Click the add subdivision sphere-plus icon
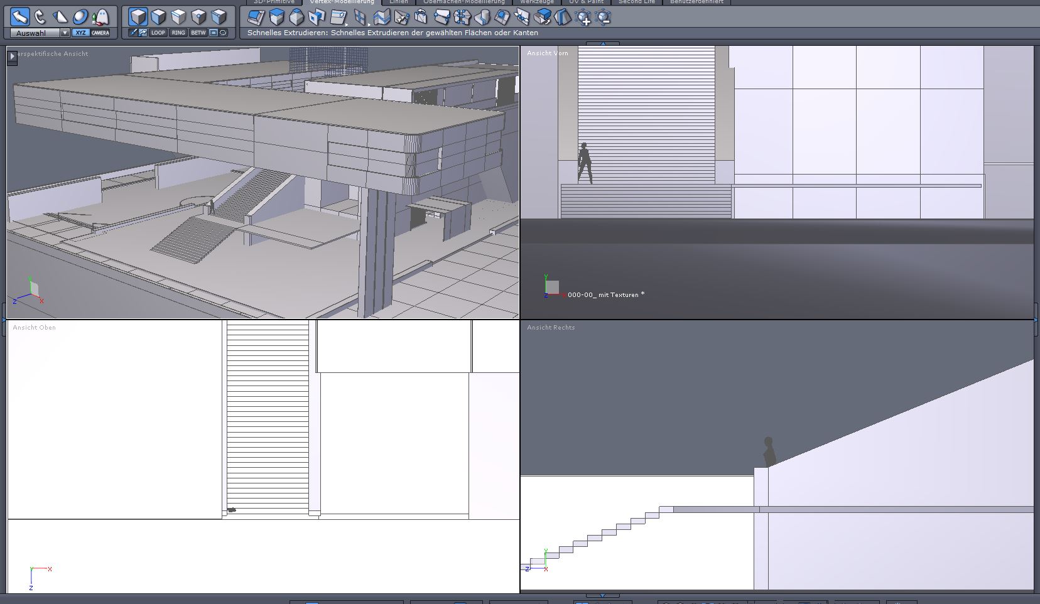The width and height of the screenshot is (1040, 604). point(583,18)
